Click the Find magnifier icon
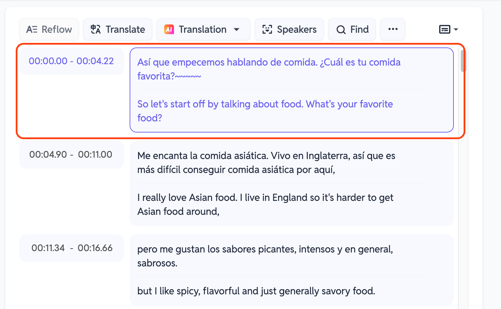 [341, 30]
